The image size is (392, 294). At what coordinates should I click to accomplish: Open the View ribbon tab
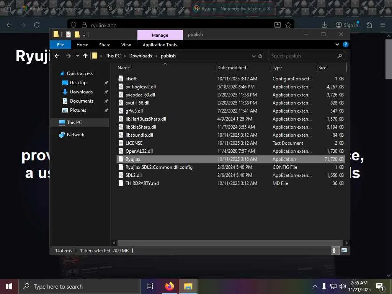pos(126,45)
